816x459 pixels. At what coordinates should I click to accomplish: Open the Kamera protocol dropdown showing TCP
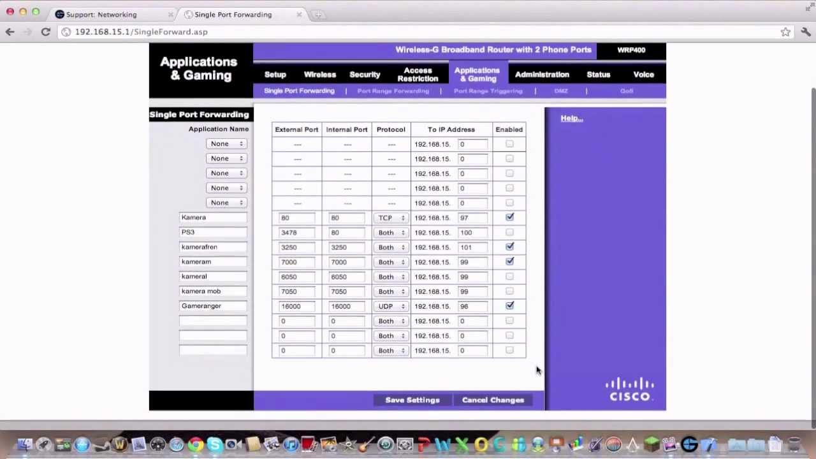(x=391, y=218)
